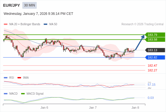This screenshot has width=166, height=112.
Task: Click the 182.27 support value
Action: 152,70
